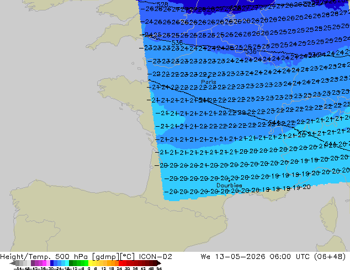
Task: Click the cyan legend swatch above -18
Action: click(x=67, y=263)
